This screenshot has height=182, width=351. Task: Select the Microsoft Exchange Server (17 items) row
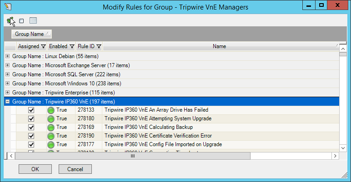click(172, 65)
